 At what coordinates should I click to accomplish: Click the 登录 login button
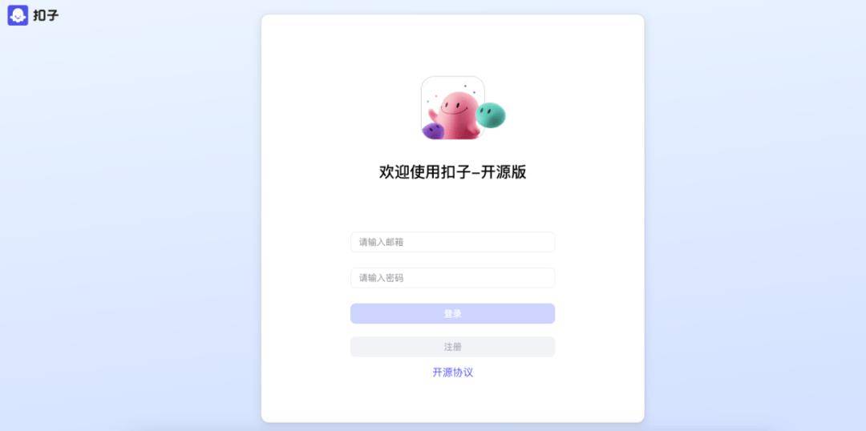[452, 313]
